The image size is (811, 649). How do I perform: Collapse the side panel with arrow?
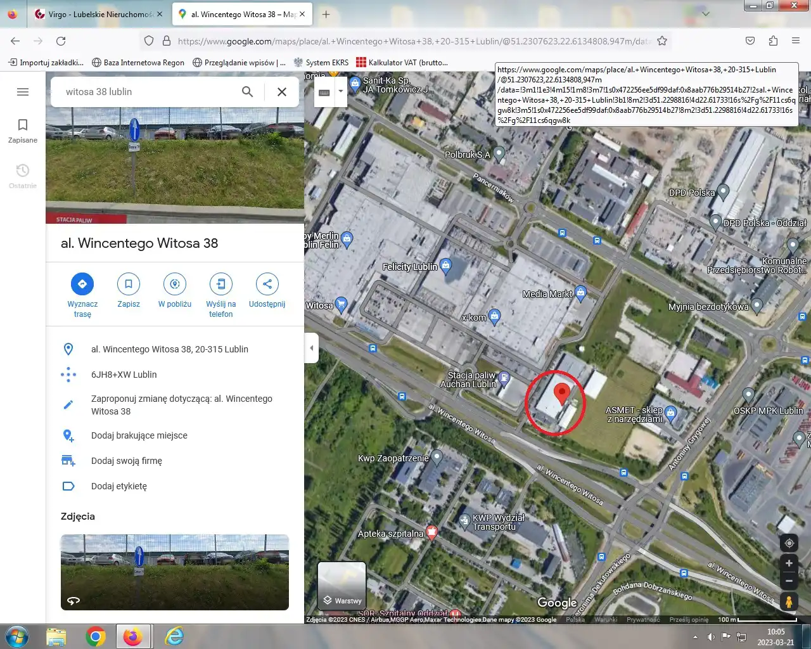(311, 348)
